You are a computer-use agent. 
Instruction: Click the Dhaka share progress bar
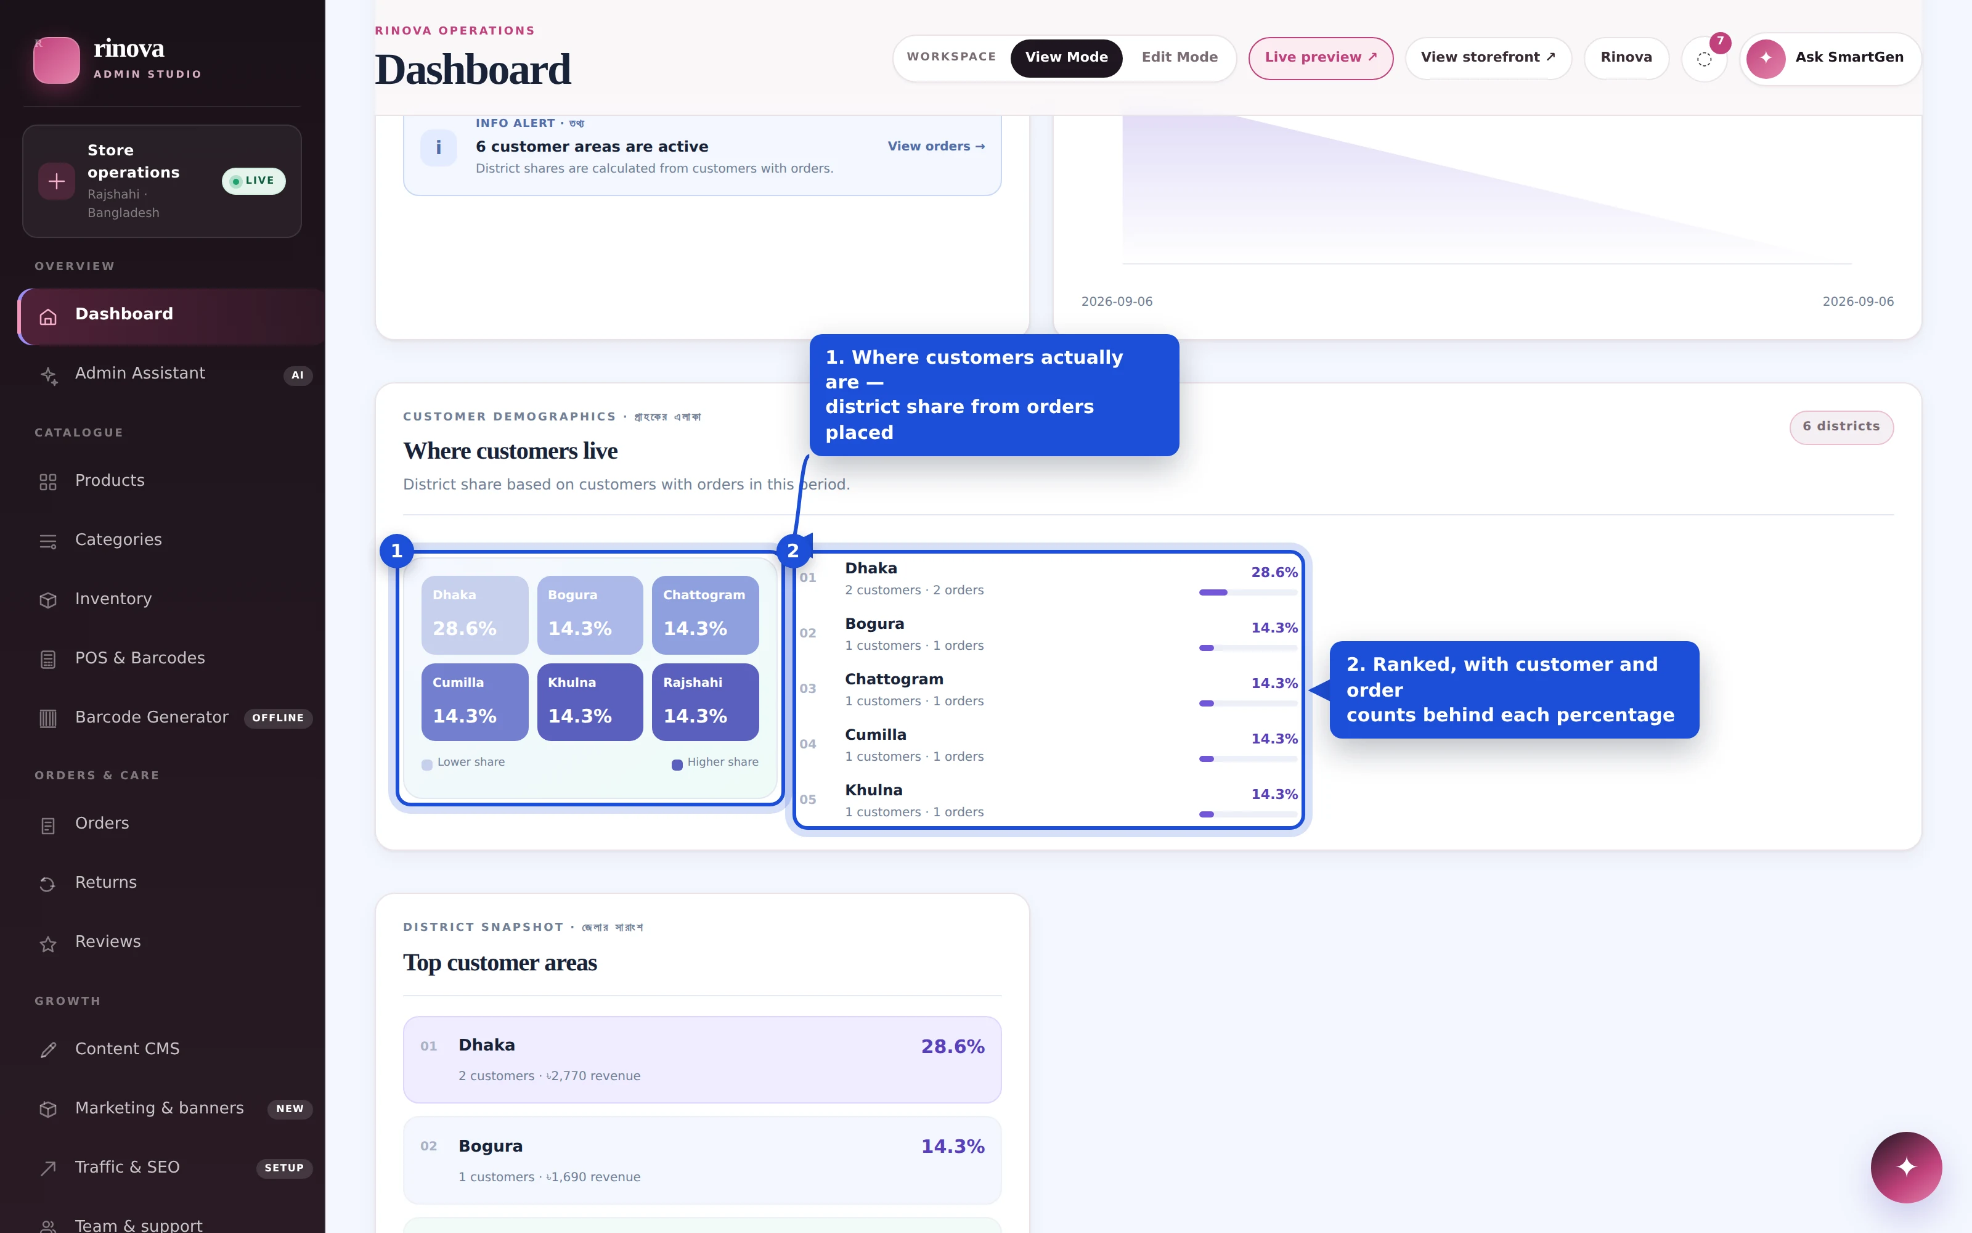(x=1247, y=593)
